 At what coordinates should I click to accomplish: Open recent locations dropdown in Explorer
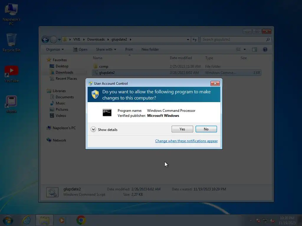click(59, 40)
